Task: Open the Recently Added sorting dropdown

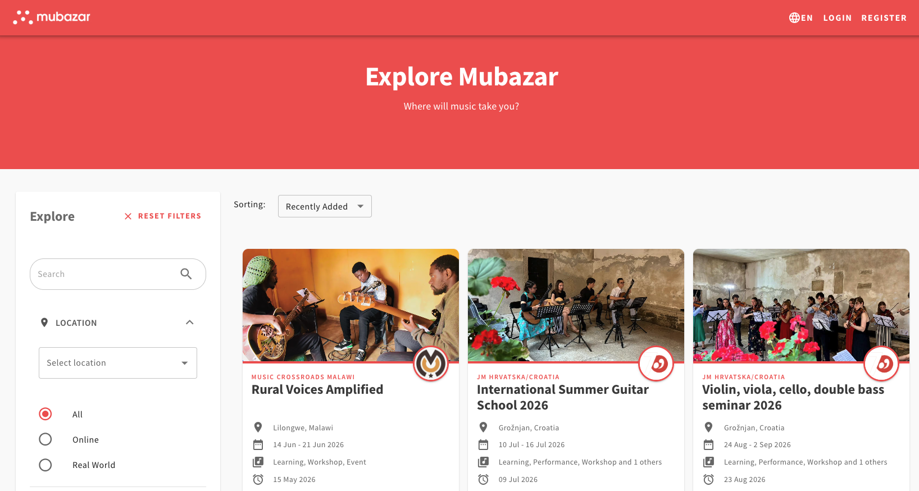Action: click(x=325, y=206)
